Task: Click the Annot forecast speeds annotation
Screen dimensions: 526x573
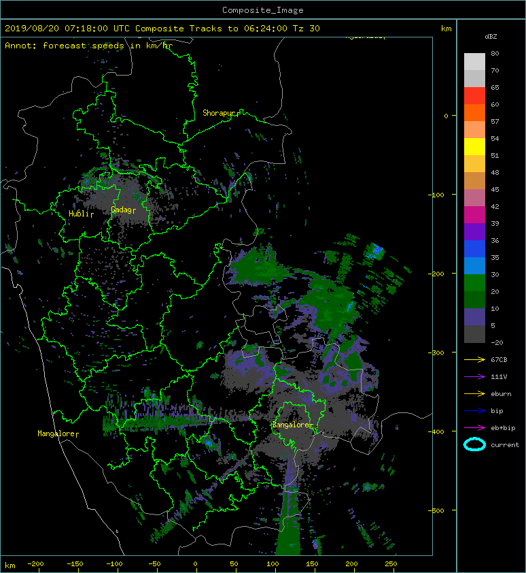Action: [89, 46]
